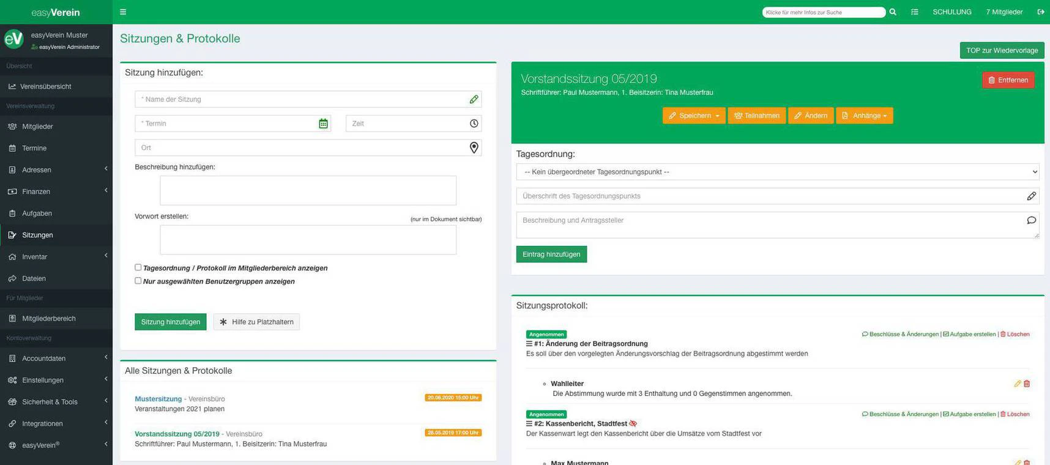Expand the Adressen sidebar submenu
This screenshot has width=1050, height=465.
pos(56,169)
